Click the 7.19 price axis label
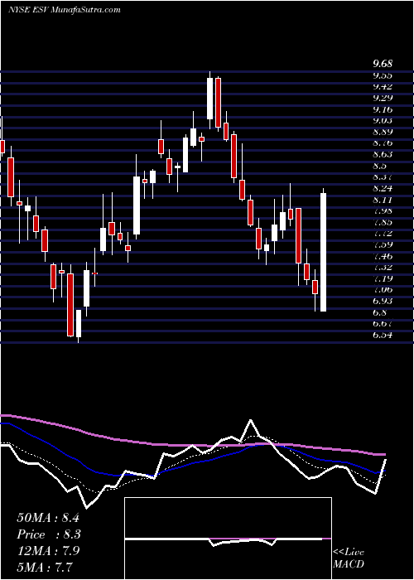The width and height of the screenshot is (414, 580). [x=383, y=278]
